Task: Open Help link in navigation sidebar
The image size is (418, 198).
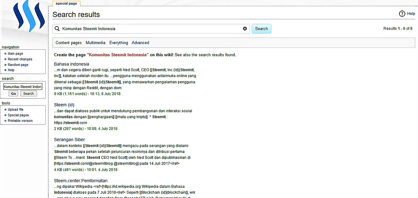Action: tap(11, 70)
